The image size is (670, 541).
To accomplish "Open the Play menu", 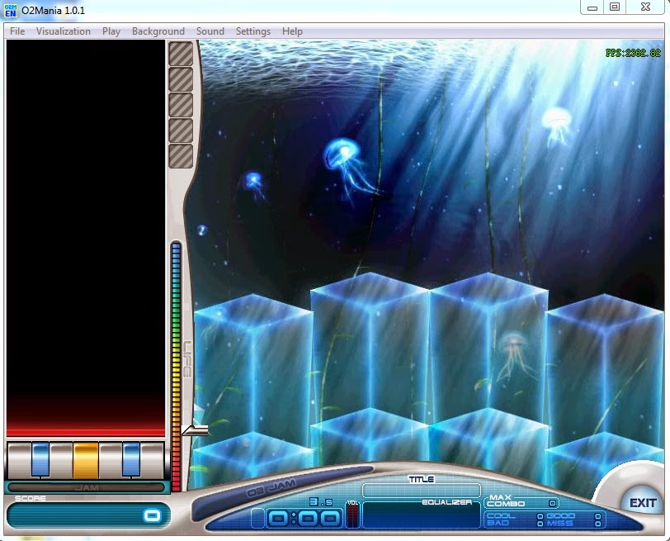I will coord(111,31).
